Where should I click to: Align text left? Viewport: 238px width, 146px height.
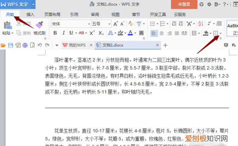point(154,33)
